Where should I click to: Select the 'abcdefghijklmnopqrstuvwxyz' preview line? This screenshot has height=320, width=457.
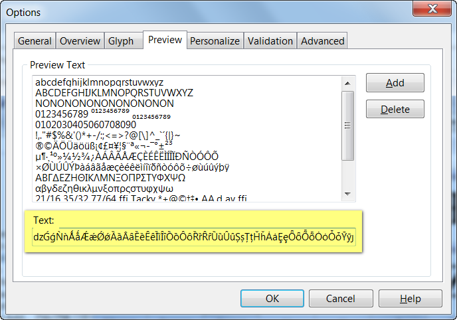pyautogui.click(x=100, y=82)
